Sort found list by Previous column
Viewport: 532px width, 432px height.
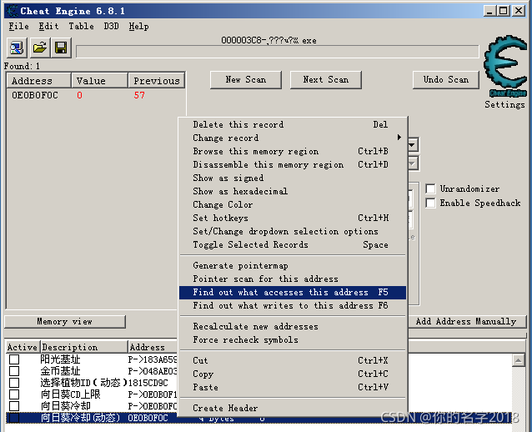click(157, 81)
